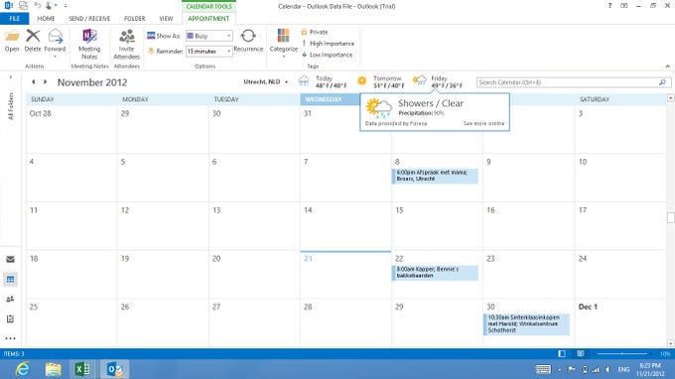Click Friday's weather forecast icon
The image size is (675, 379).
click(420, 80)
